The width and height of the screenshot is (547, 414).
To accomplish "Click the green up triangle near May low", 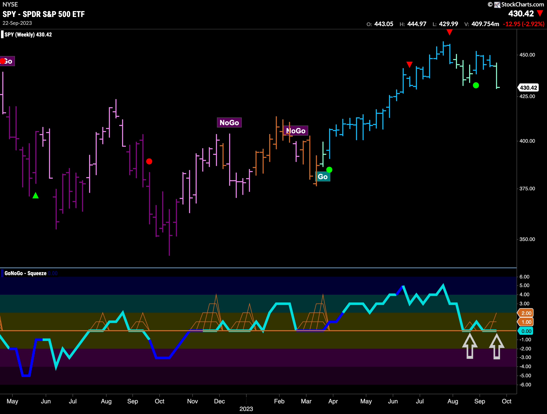I will (x=36, y=195).
